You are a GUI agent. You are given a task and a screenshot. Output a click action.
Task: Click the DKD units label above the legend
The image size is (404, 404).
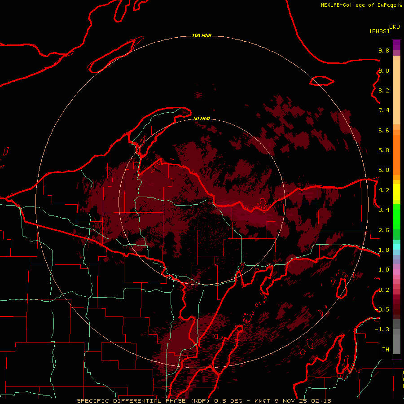tap(395, 27)
